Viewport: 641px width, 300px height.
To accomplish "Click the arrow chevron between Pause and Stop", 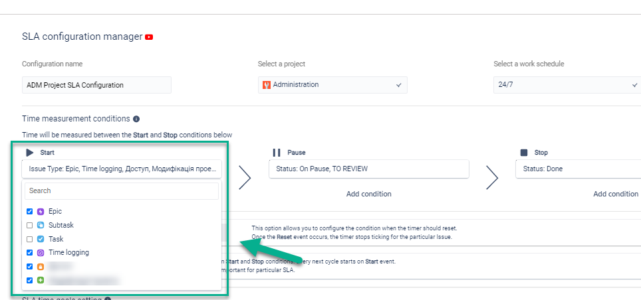I will click(492, 178).
